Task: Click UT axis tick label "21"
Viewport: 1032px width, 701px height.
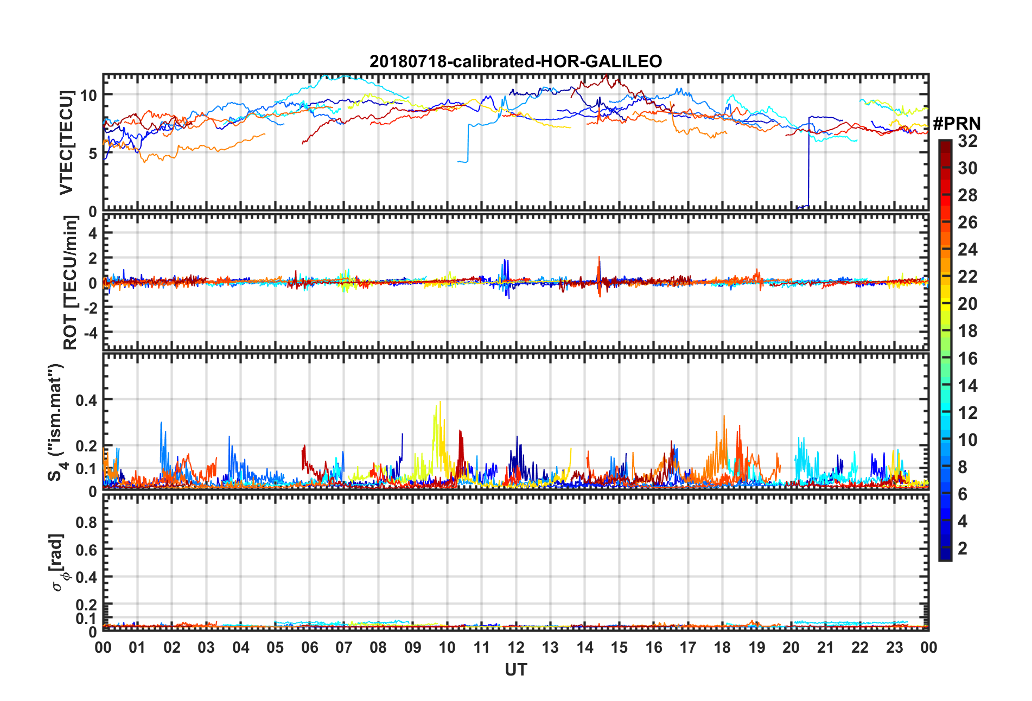Action: coord(825,648)
